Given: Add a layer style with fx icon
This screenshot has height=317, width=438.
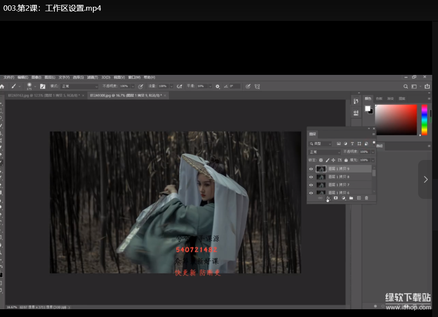Looking at the screenshot, I should coord(328,198).
